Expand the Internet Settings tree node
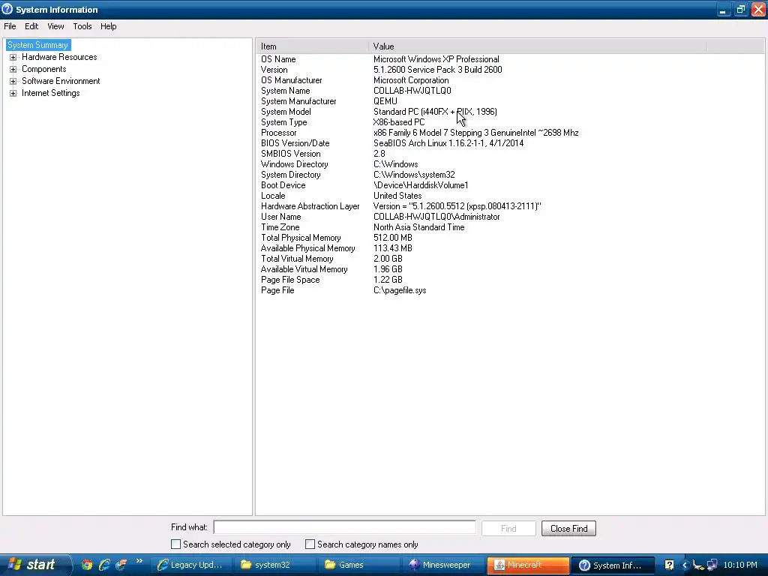The height and width of the screenshot is (576, 768). 13,93
